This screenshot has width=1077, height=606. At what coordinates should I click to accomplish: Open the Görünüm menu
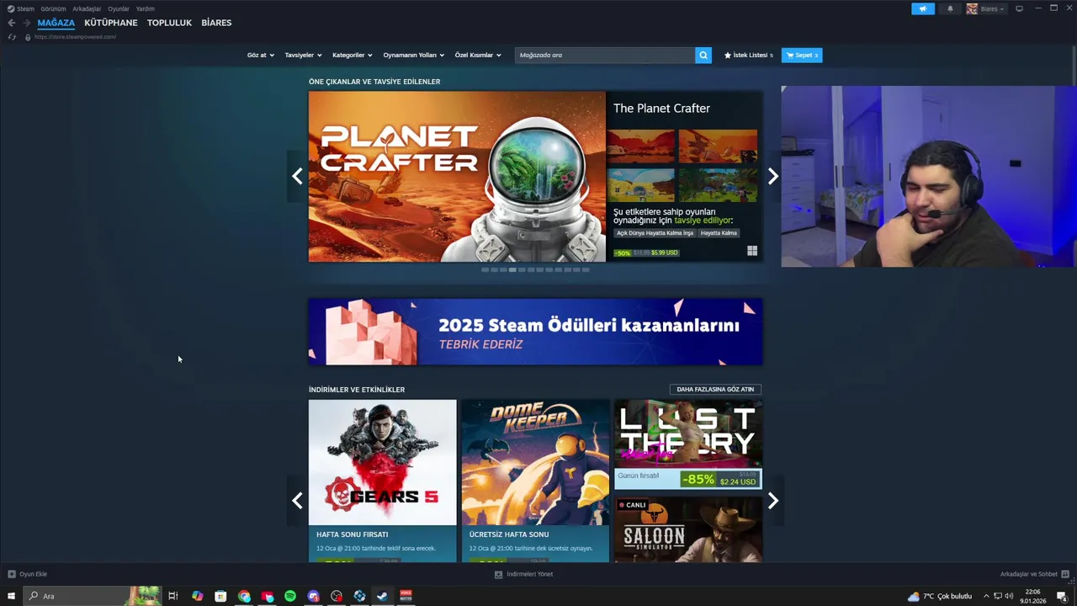click(53, 8)
